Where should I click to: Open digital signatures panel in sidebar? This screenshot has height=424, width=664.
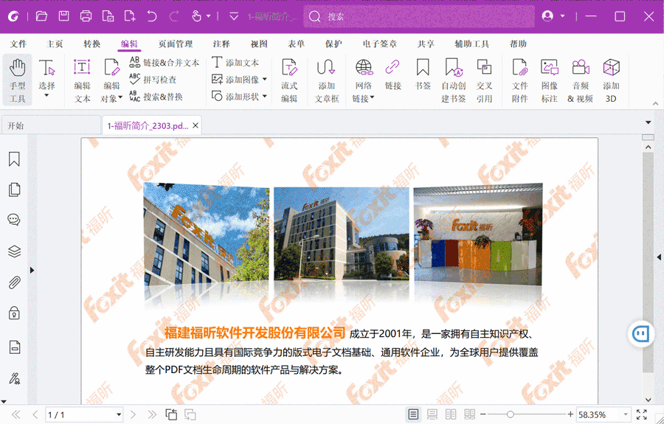15,378
